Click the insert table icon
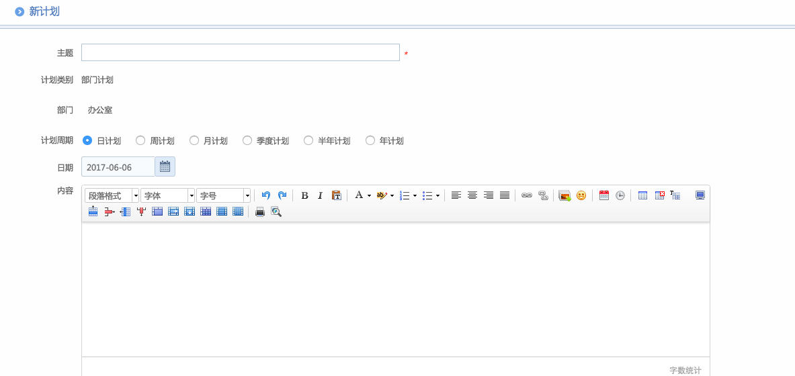Viewport: 795px width, 376px height. (x=643, y=195)
